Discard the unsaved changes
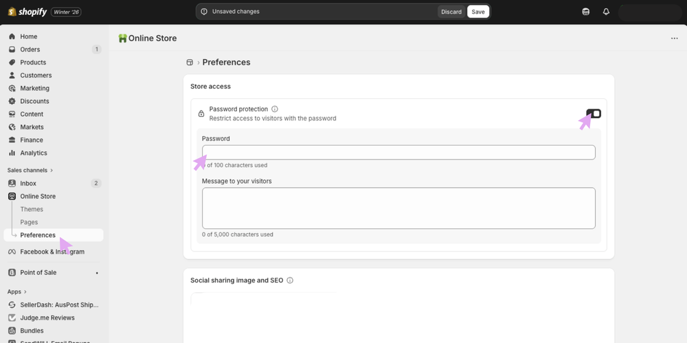687x343 pixels. click(451, 12)
